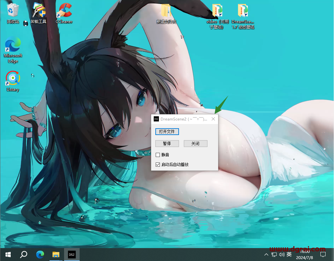Screen dimensions: 334x261
Task: Close the DreamScene2 window with X
Action: pyautogui.click(x=213, y=119)
